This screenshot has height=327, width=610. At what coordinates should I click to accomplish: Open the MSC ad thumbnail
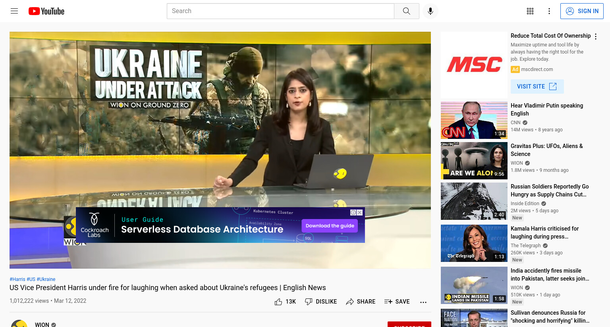pos(474,65)
